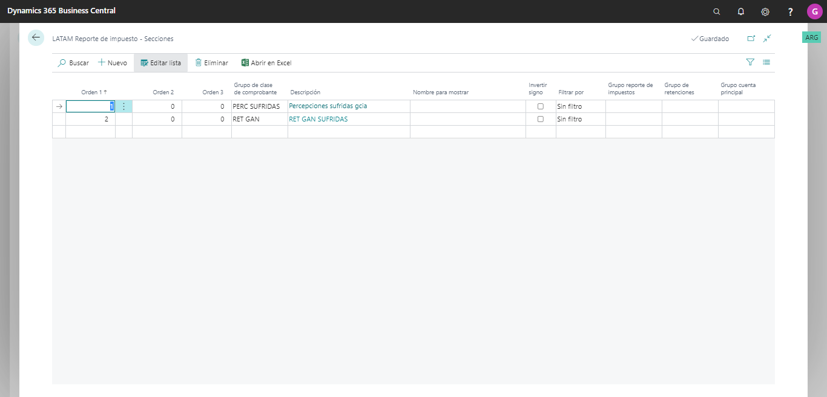Toggle Invertir signo for RET GAN row
827x397 pixels.
pyautogui.click(x=541, y=119)
